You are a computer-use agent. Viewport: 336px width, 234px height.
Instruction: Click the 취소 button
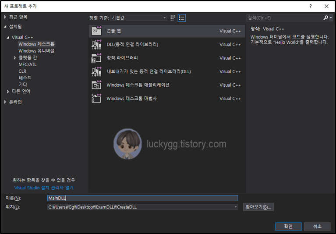[x=317, y=226]
